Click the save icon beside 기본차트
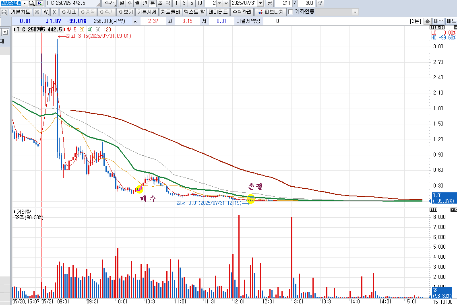The width and height of the screenshot is (457, 305). [x=4, y=12]
